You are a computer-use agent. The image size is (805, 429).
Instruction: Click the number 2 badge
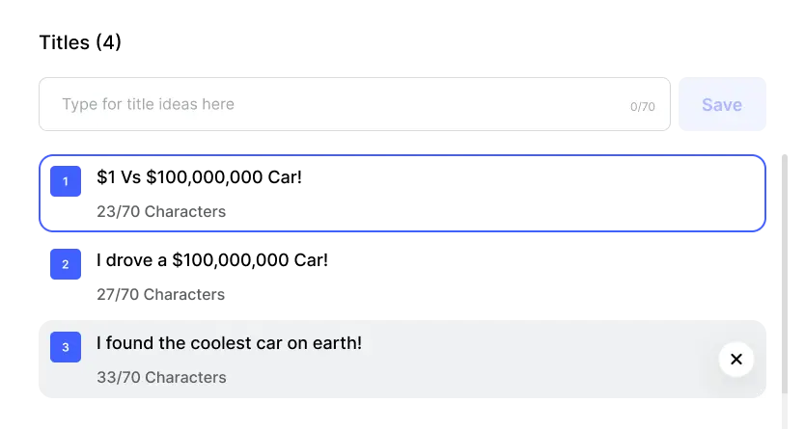66,265
